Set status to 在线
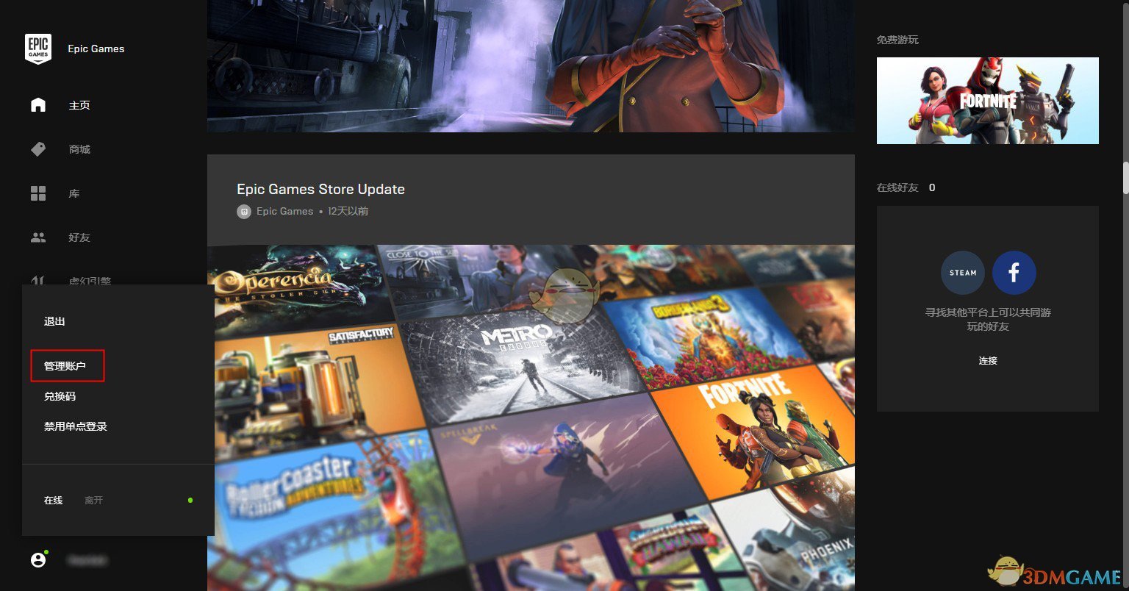1129x591 pixels. [54, 501]
